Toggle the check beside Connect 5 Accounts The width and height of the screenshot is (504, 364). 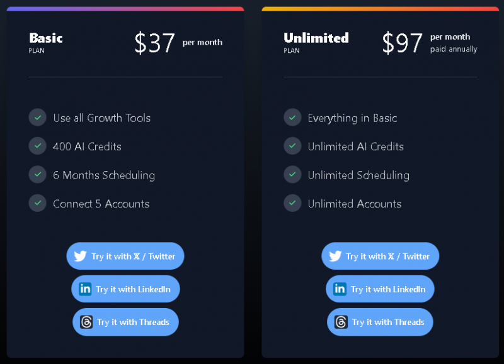click(37, 203)
